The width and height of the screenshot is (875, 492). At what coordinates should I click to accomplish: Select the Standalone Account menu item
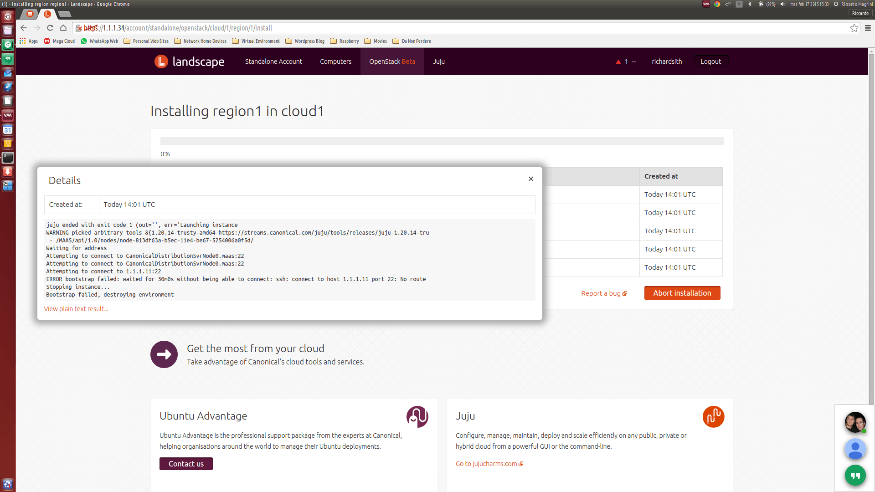pos(274,61)
